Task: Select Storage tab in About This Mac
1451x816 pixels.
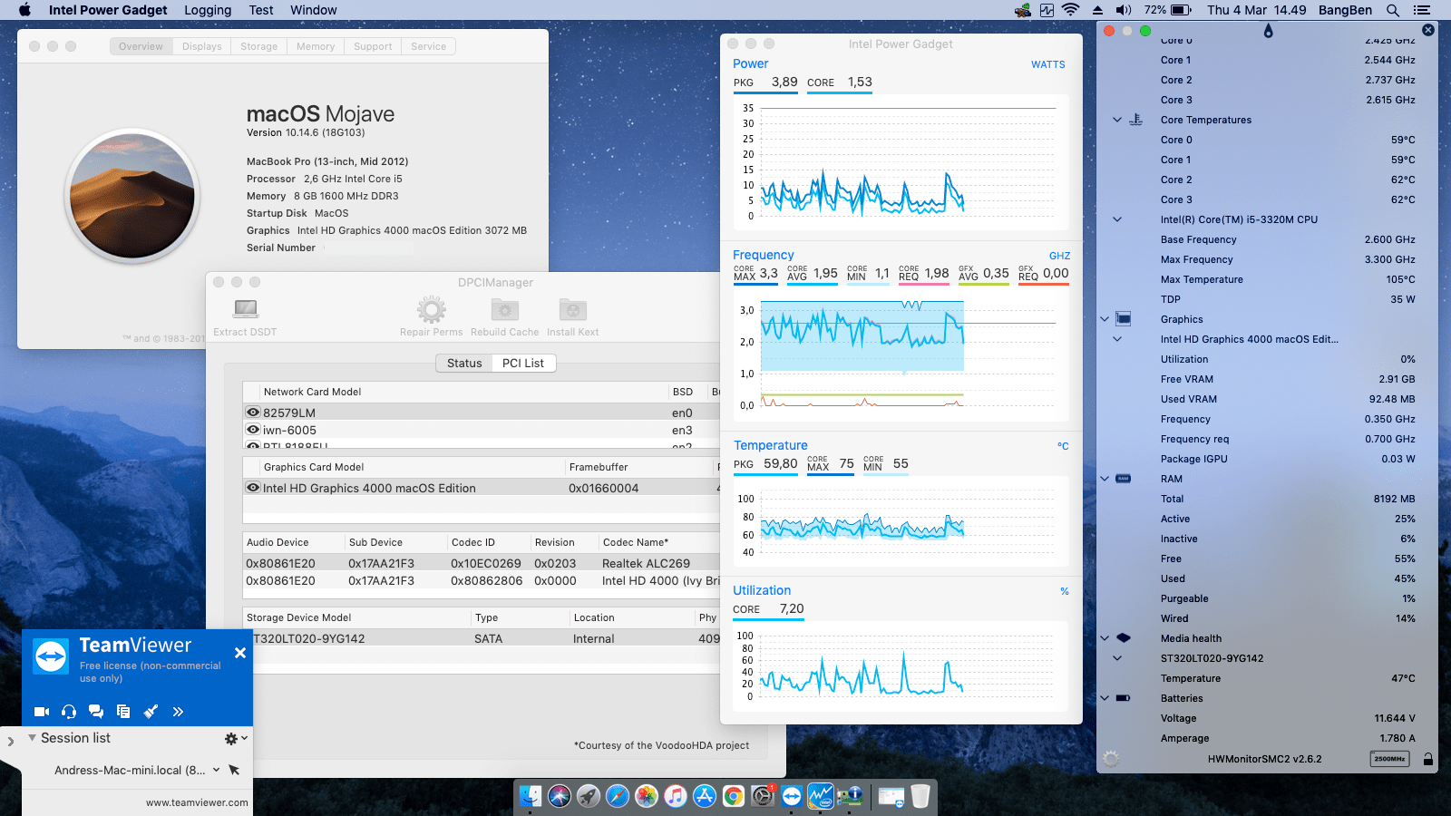Action: click(x=258, y=46)
